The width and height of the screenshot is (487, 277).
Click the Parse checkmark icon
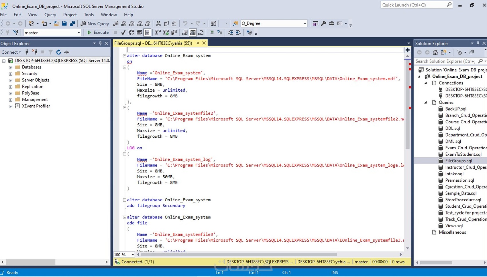[x=123, y=33]
